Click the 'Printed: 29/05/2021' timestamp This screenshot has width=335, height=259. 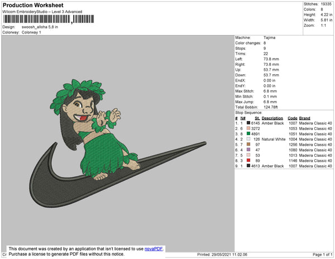tap(222, 255)
